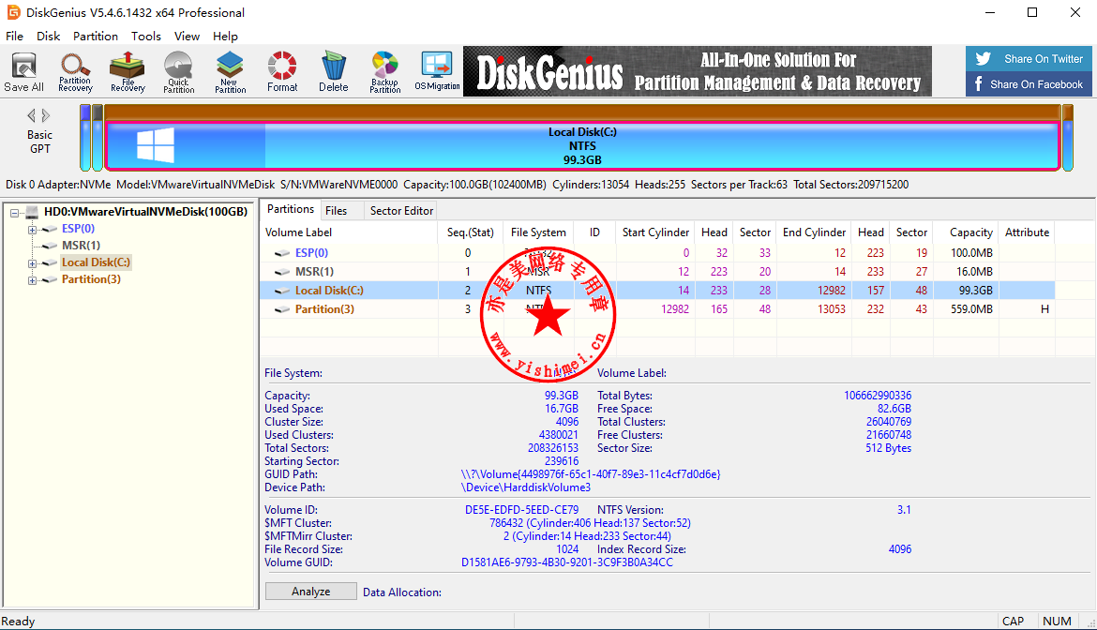Select the Local Disk(C:) row in table
The width and height of the screenshot is (1097, 630).
[657, 291]
